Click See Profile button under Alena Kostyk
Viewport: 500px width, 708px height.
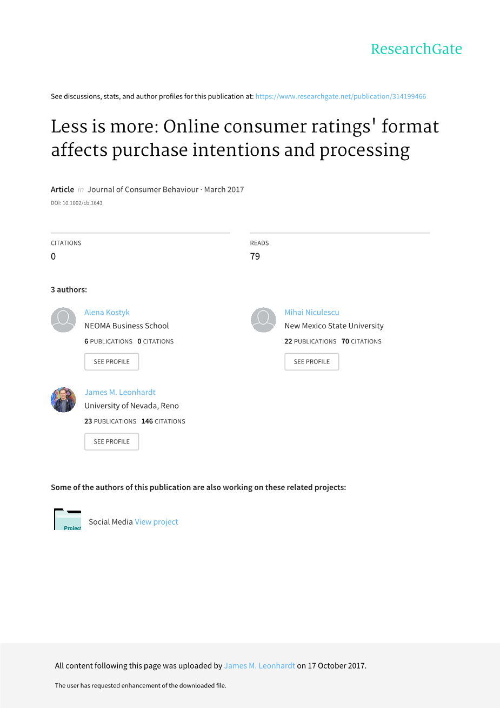point(111,362)
